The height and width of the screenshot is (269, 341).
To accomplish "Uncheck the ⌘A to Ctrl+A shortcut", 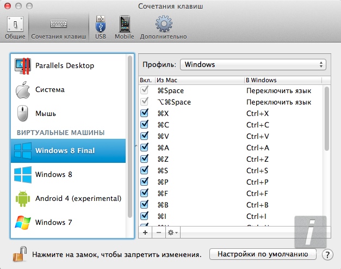I will 145,147.
